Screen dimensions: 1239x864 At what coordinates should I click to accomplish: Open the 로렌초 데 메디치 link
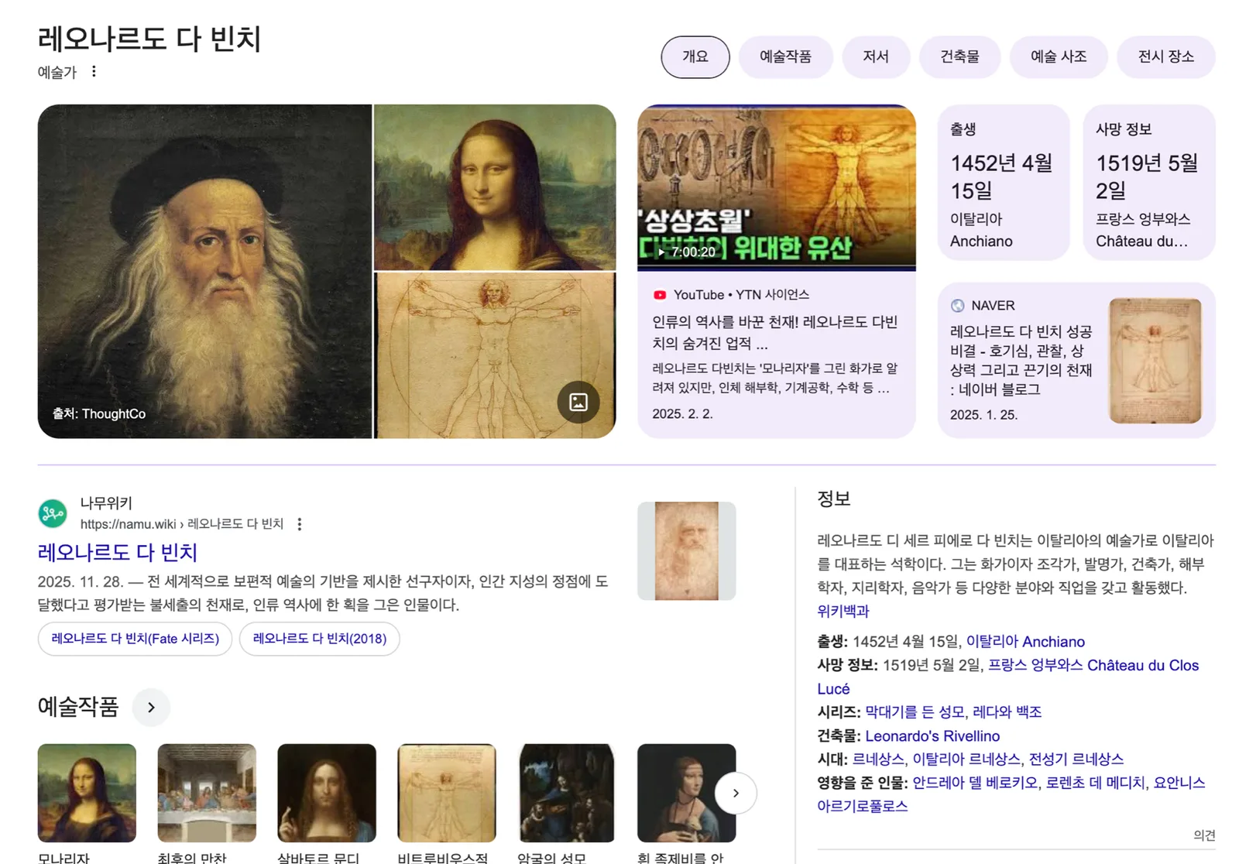[x=1095, y=783]
